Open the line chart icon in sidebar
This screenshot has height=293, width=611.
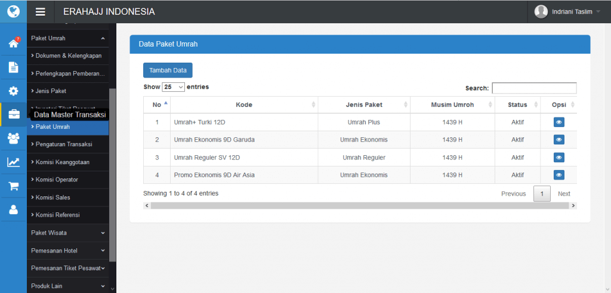tap(13, 162)
